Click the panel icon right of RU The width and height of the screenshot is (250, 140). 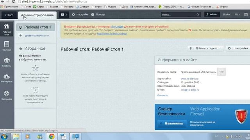point(246,14)
